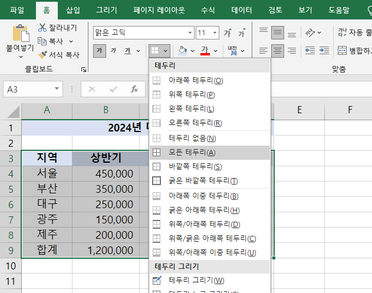The height and width of the screenshot is (293, 372).
Task: Open the 파일 tab
Action: (x=17, y=10)
